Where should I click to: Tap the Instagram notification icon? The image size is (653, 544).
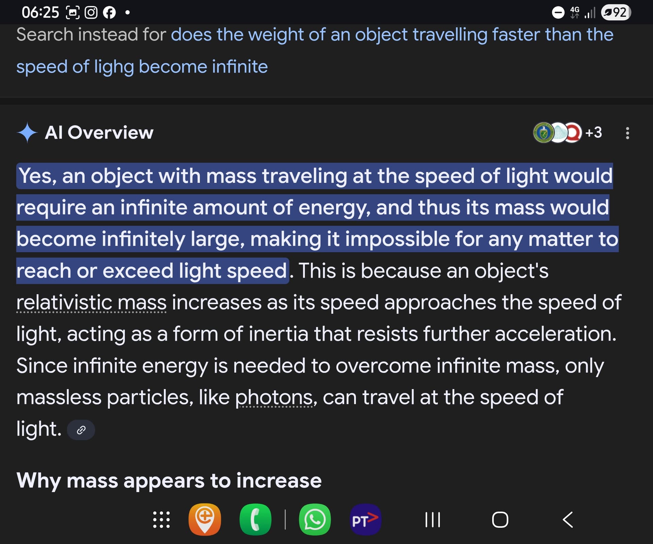[x=91, y=13]
